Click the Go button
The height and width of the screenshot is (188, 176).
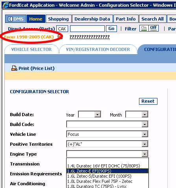[x=111, y=28]
